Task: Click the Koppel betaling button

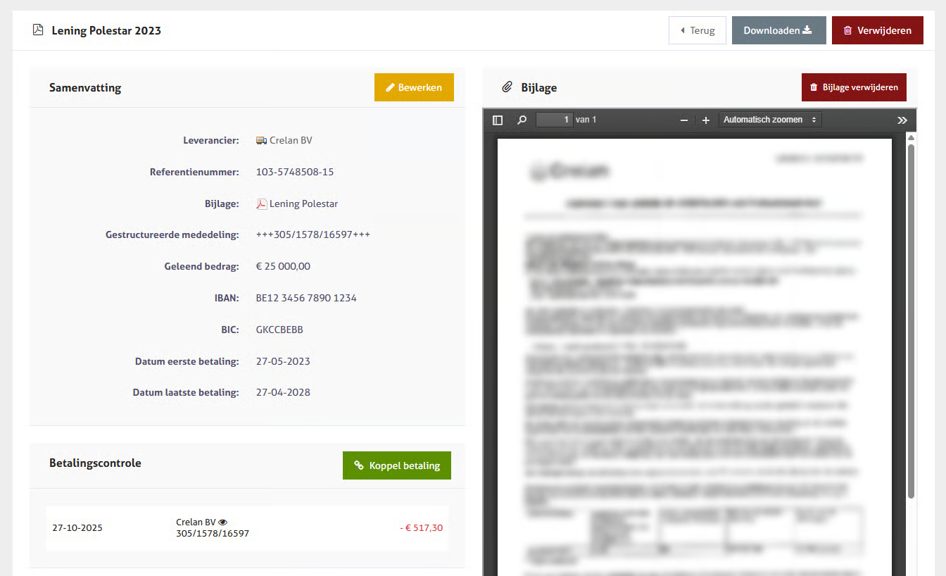Action: click(397, 465)
